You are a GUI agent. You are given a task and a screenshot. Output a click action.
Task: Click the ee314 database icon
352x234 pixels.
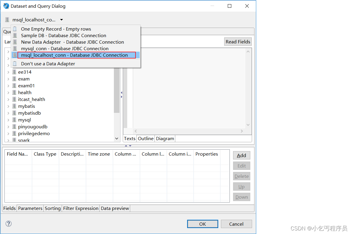(x=14, y=72)
